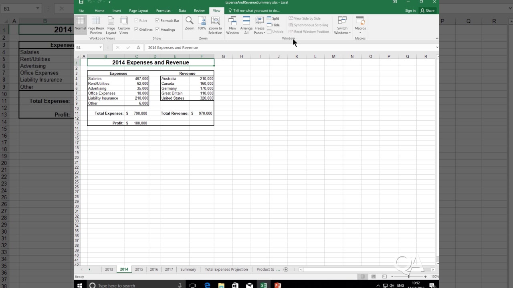Open Microsoft Edge from taskbar
This screenshot has width=513, height=288.
click(207, 285)
